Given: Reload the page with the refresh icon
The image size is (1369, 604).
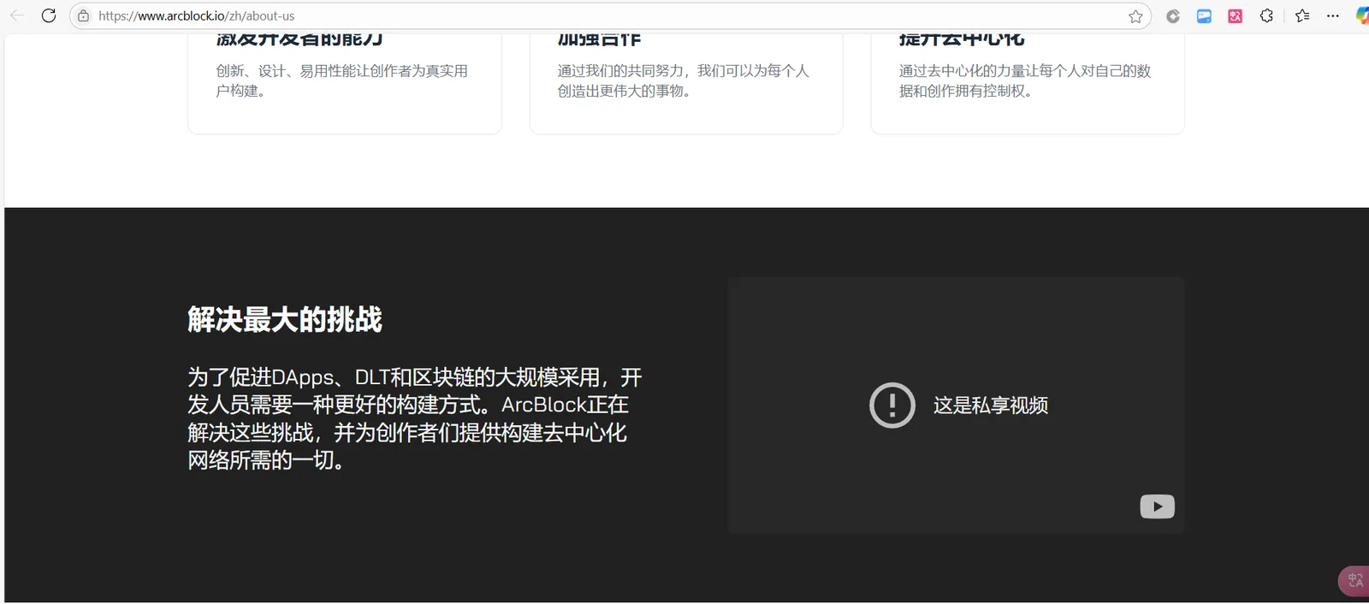Looking at the screenshot, I should pos(49,15).
